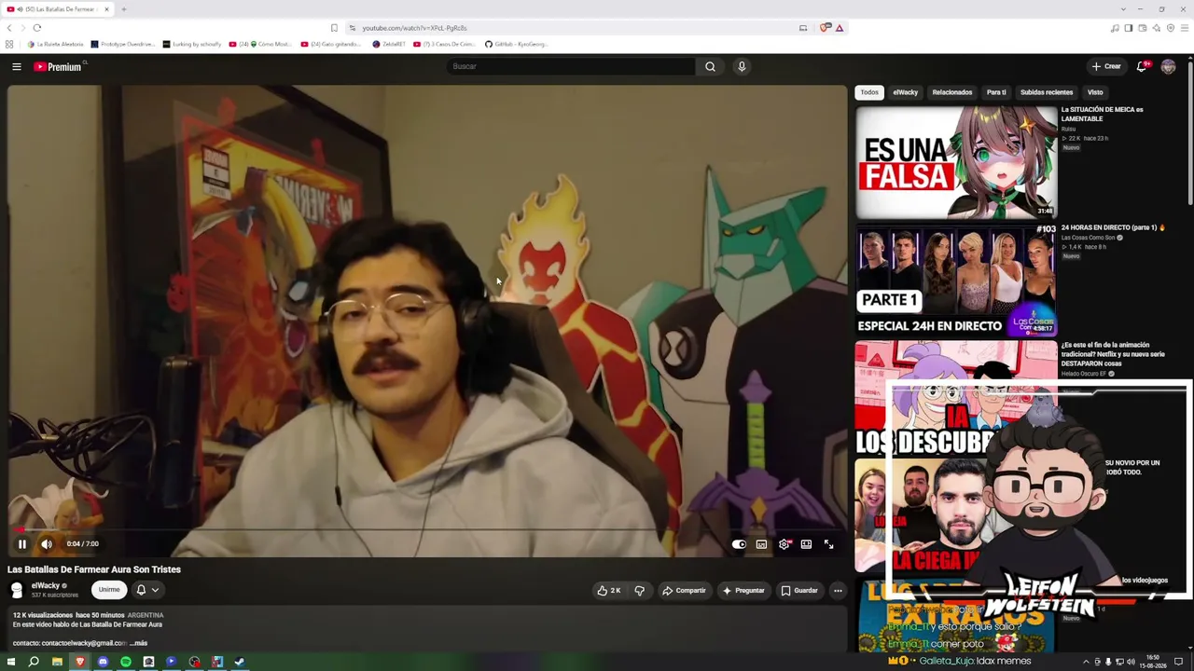Screen dimensions: 1194x671
Task: Toggle subtitles in the video player
Action: pyautogui.click(x=761, y=544)
